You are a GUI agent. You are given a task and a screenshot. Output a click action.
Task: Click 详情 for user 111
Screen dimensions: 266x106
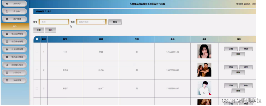(231, 49)
